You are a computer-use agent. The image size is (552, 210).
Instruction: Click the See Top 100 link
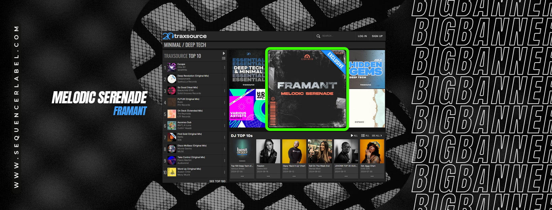coord(217,181)
